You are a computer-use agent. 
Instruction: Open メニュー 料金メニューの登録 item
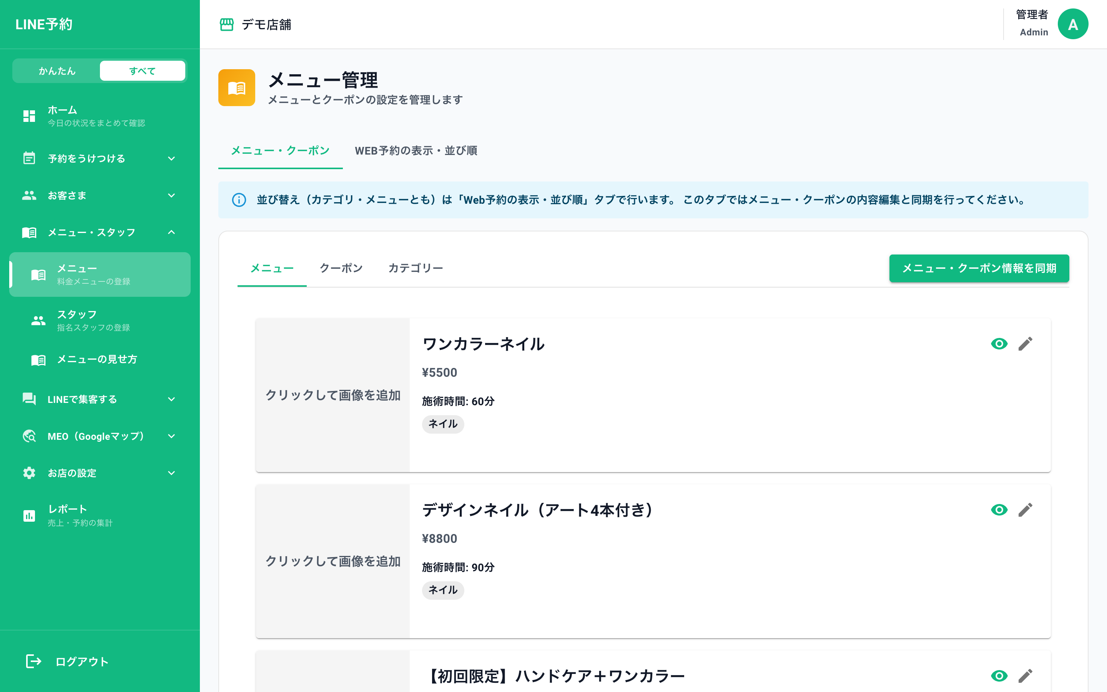[x=100, y=274]
